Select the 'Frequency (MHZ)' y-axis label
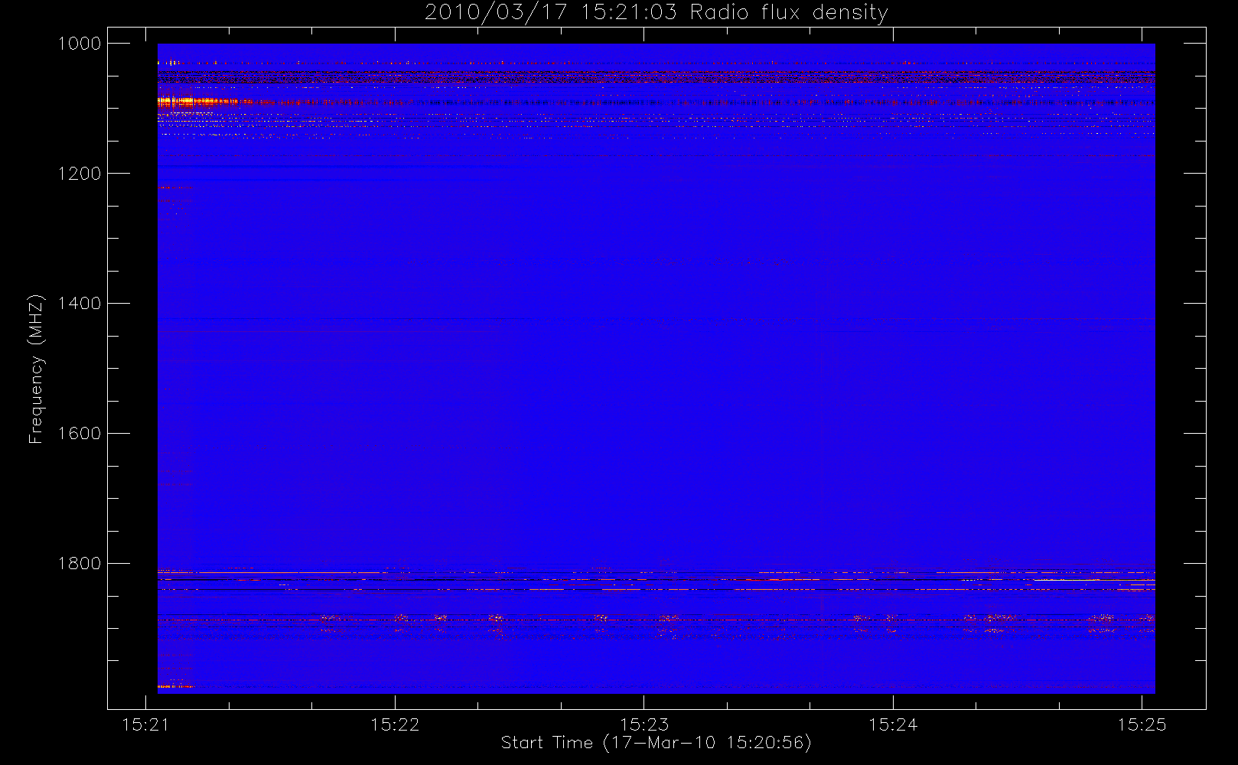This screenshot has width=1238, height=765. 35,369
